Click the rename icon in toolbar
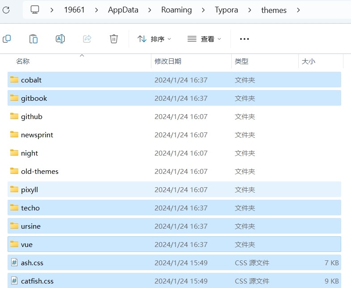The width and height of the screenshot is (351, 288). click(x=60, y=39)
